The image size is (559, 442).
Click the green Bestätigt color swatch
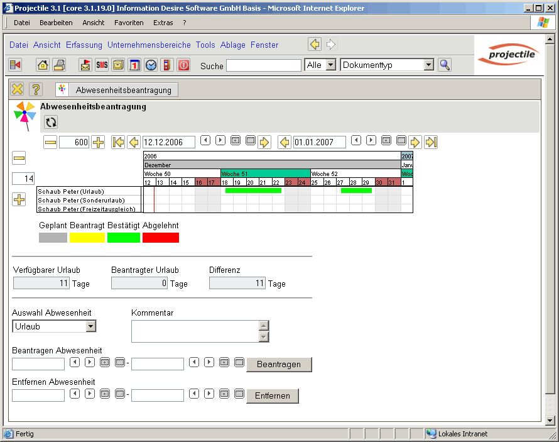click(124, 238)
